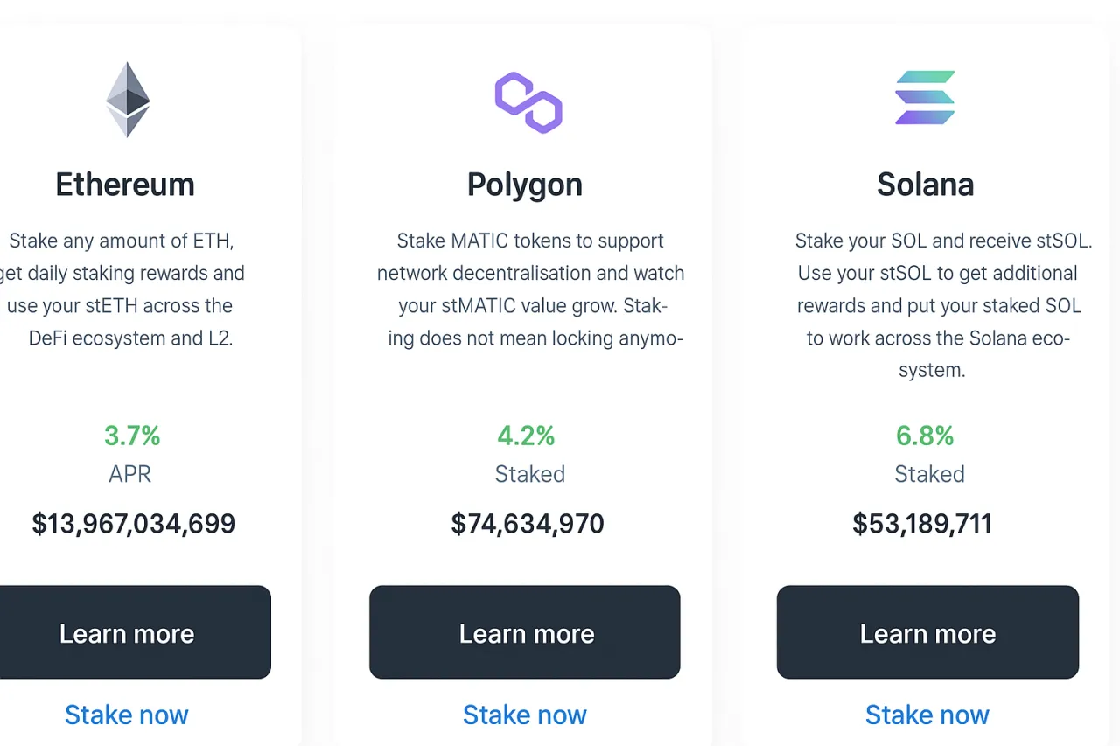Image resolution: width=1120 pixels, height=746 pixels.
Task: Select the Polygon heading text
Action: [524, 185]
